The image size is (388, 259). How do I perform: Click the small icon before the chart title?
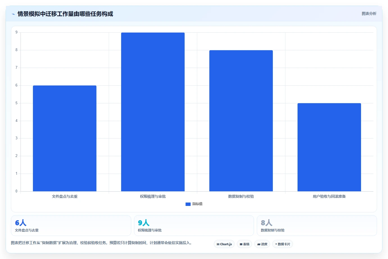pos(13,14)
